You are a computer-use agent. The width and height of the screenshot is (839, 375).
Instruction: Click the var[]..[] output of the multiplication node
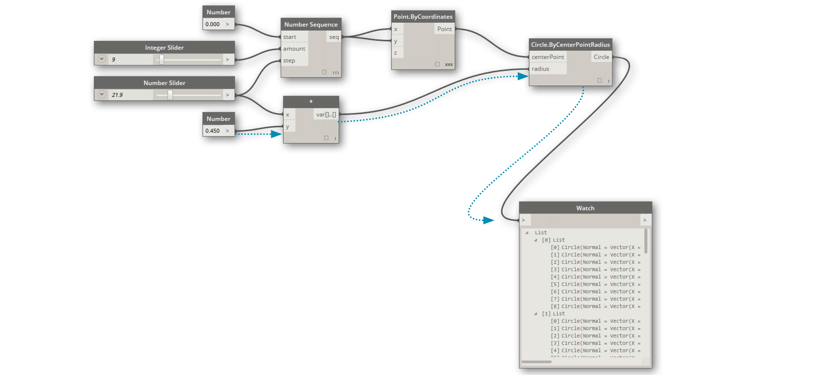pos(326,115)
